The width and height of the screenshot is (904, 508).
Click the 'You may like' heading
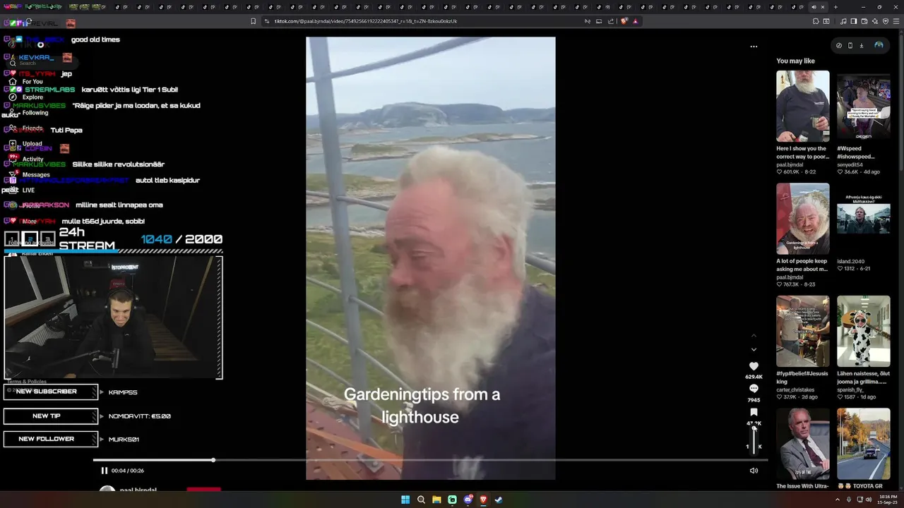tap(795, 61)
